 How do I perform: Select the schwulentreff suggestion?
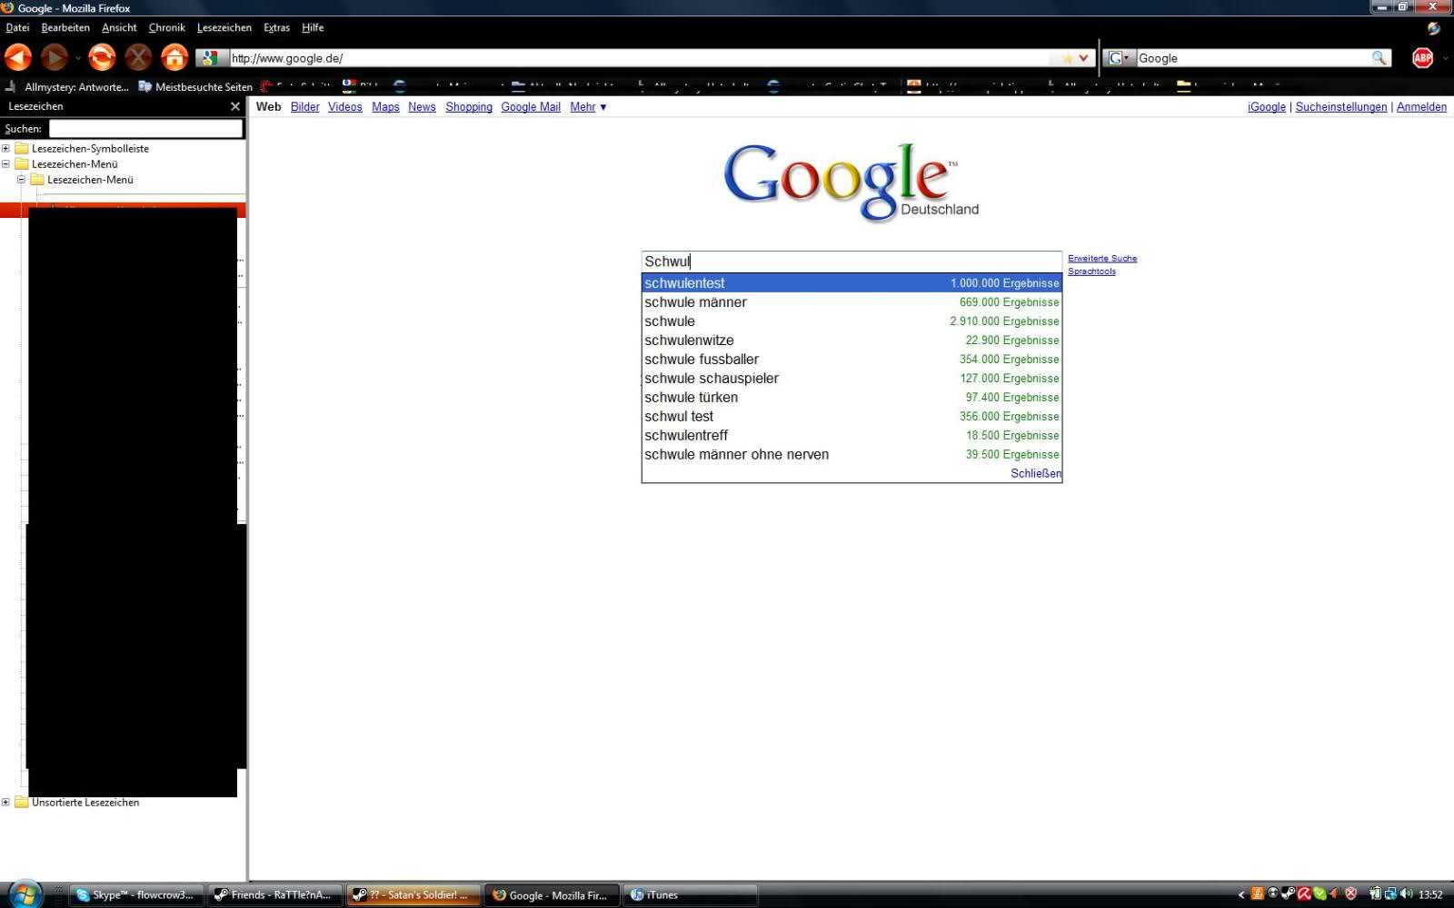851,436
